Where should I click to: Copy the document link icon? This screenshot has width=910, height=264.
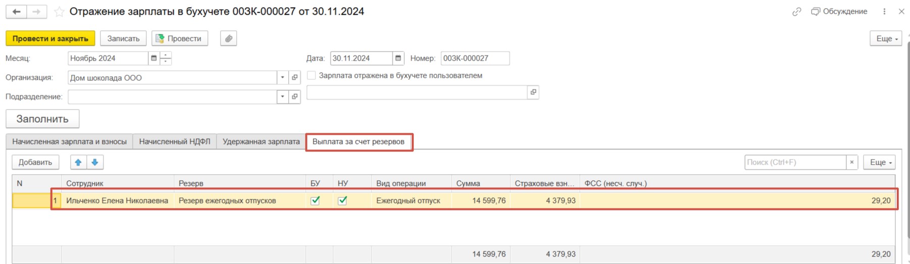(x=796, y=12)
